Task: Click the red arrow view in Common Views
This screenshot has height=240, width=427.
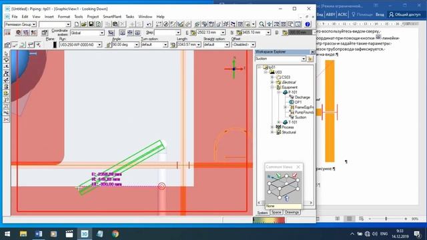Action: pyautogui.click(x=295, y=175)
